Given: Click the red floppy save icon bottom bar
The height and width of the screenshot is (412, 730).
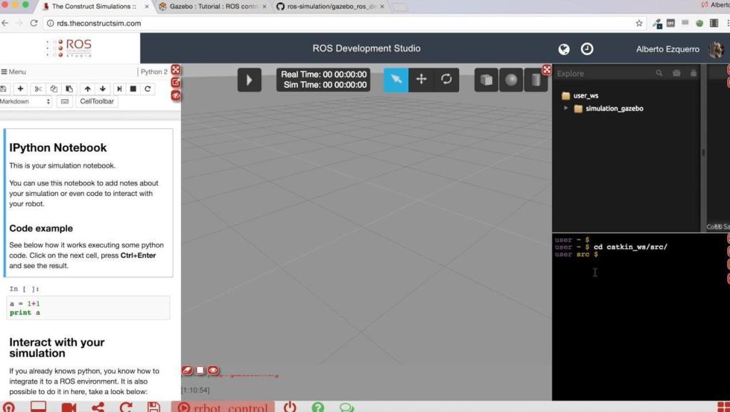Looking at the screenshot, I should (154, 407).
